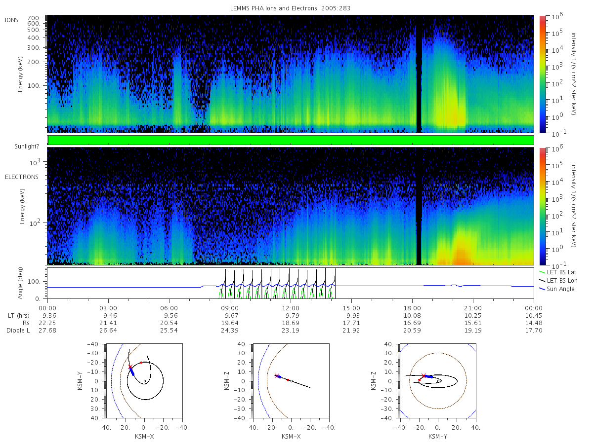Click the plot title LEMMS PHA Ions and Electrons

point(292,8)
